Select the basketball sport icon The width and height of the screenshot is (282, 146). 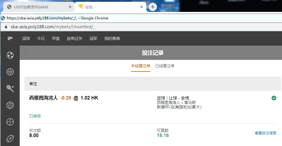tap(10, 72)
